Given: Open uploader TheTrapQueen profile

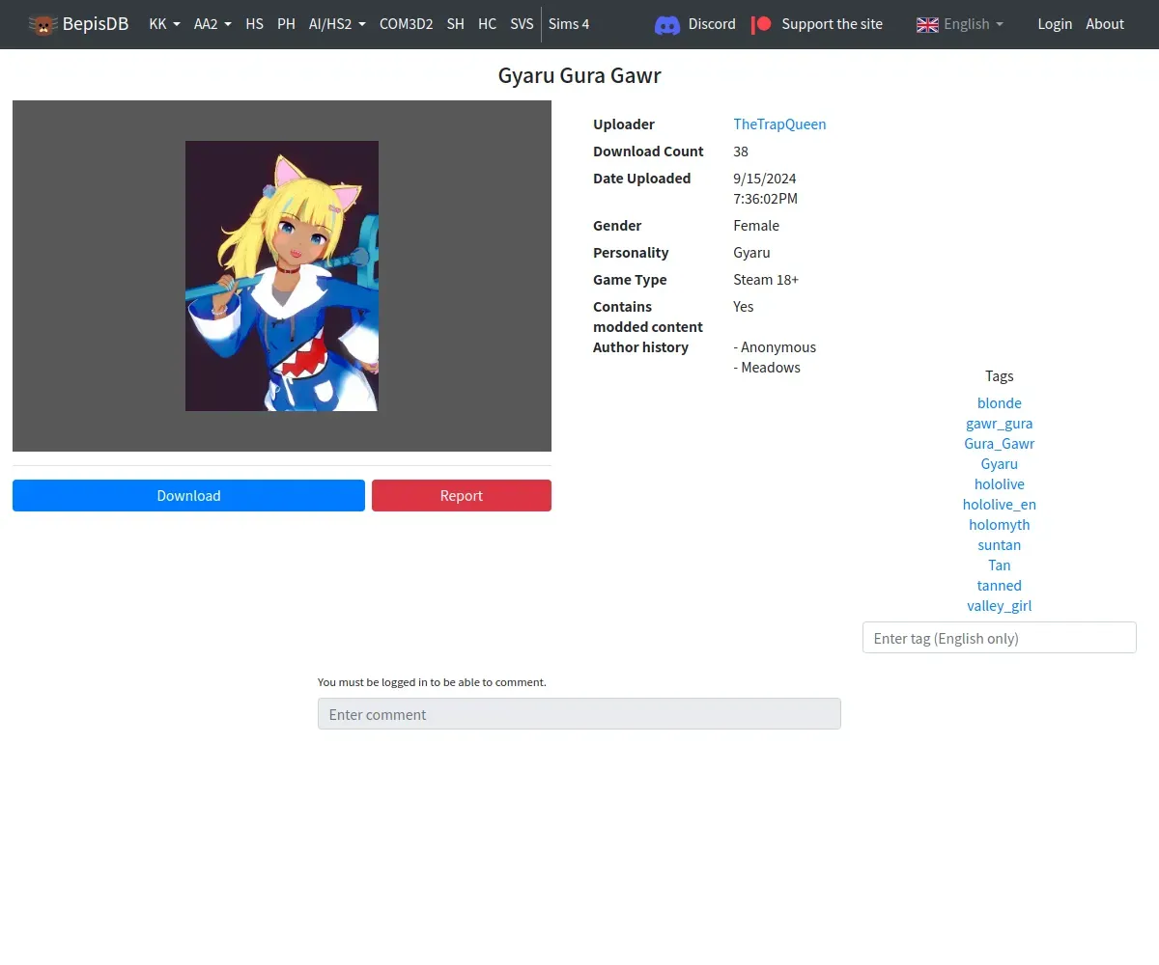Looking at the screenshot, I should [779, 124].
